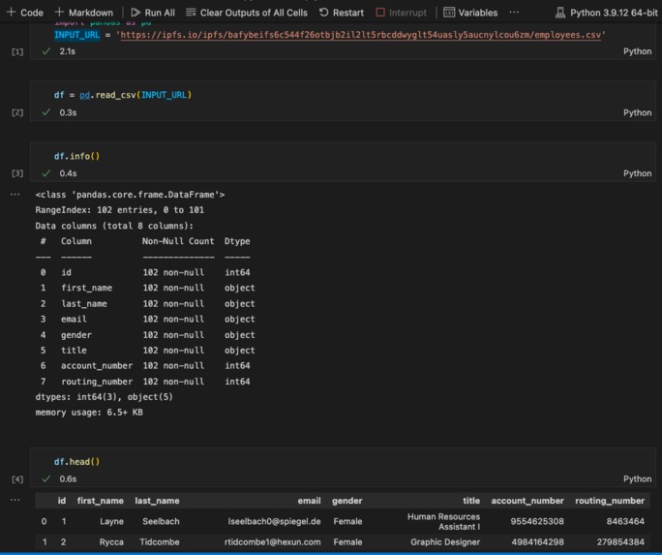Click the Tidcombe last name cell
The height and width of the screenshot is (555, 662).
point(160,541)
